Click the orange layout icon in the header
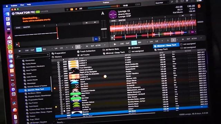This screenshot has height=124, width=221. 71,9
